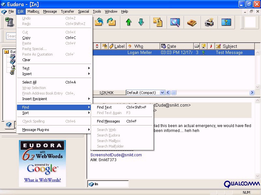Open the Transfer menu
261x195 pixels.
click(x=68, y=11)
